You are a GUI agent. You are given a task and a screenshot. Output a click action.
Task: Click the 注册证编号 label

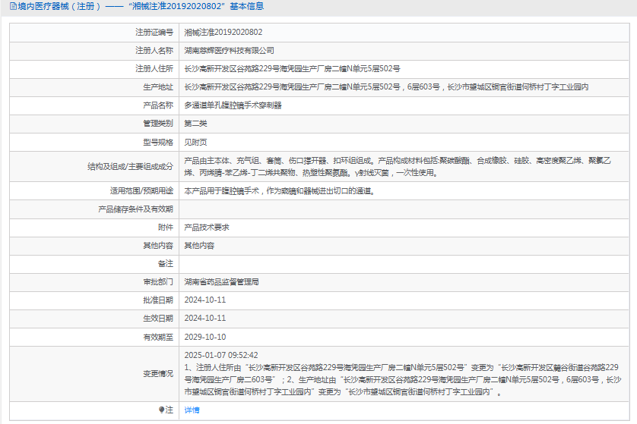[x=154, y=33]
